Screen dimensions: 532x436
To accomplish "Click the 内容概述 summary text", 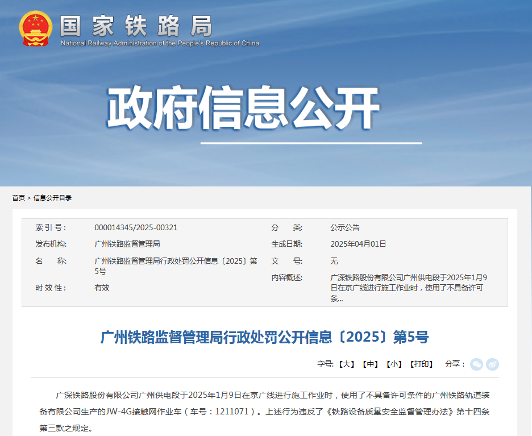I will point(409,288).
